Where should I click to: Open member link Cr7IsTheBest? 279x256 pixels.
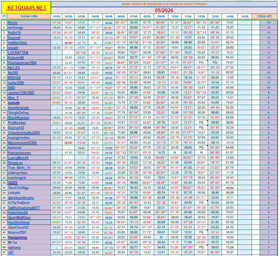[x=18, y=202]
